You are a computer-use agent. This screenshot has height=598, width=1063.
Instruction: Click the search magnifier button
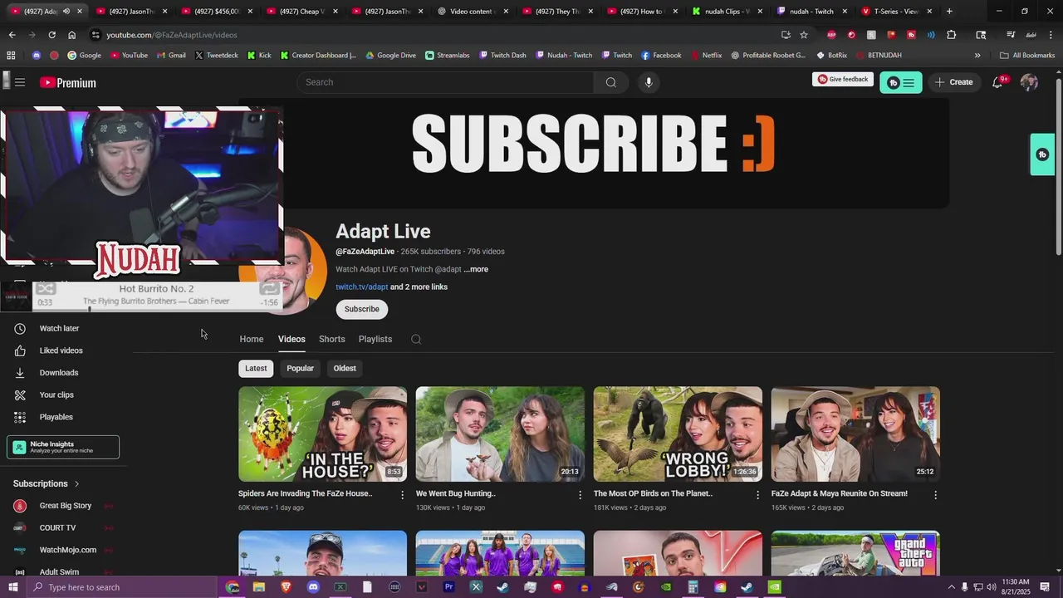611,82
